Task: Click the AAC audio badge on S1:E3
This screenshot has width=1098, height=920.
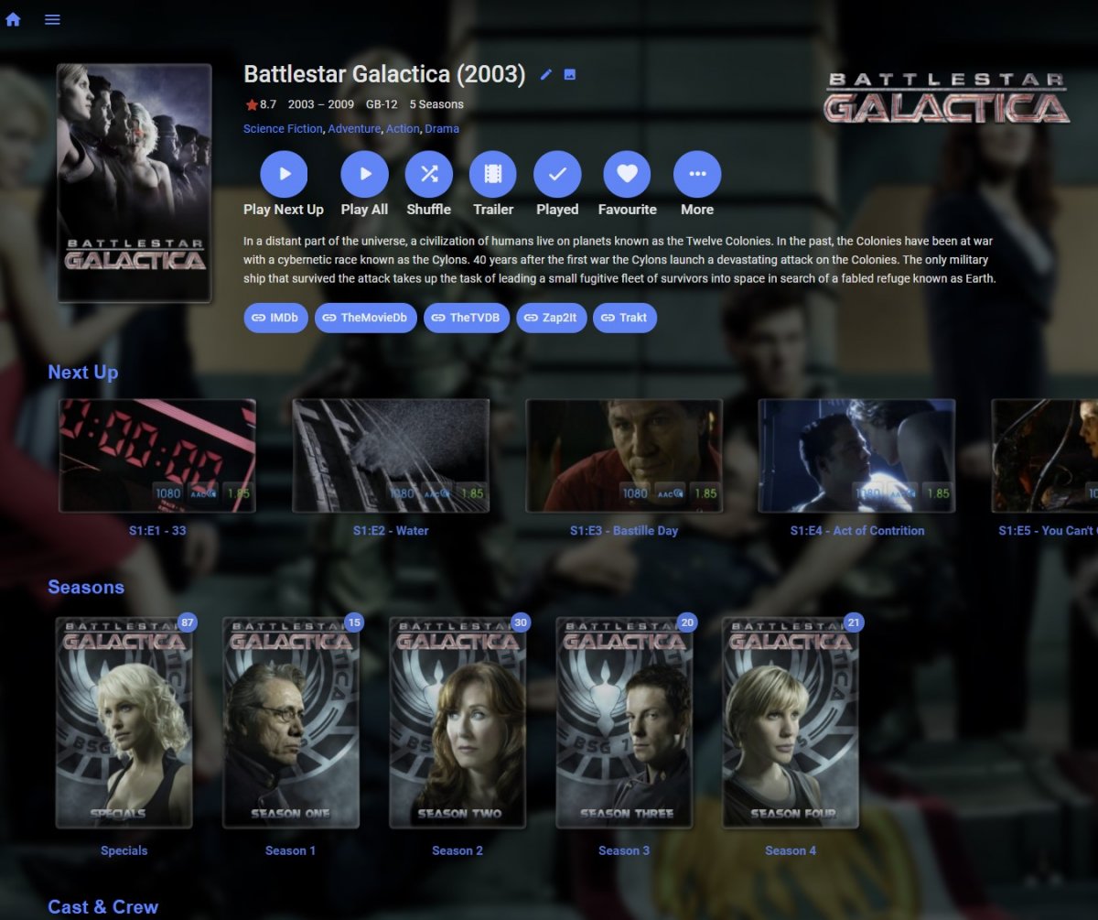Action: 670,493
